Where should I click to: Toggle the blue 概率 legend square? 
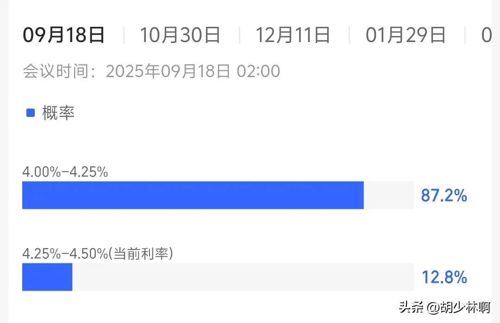tap(31, 113)
